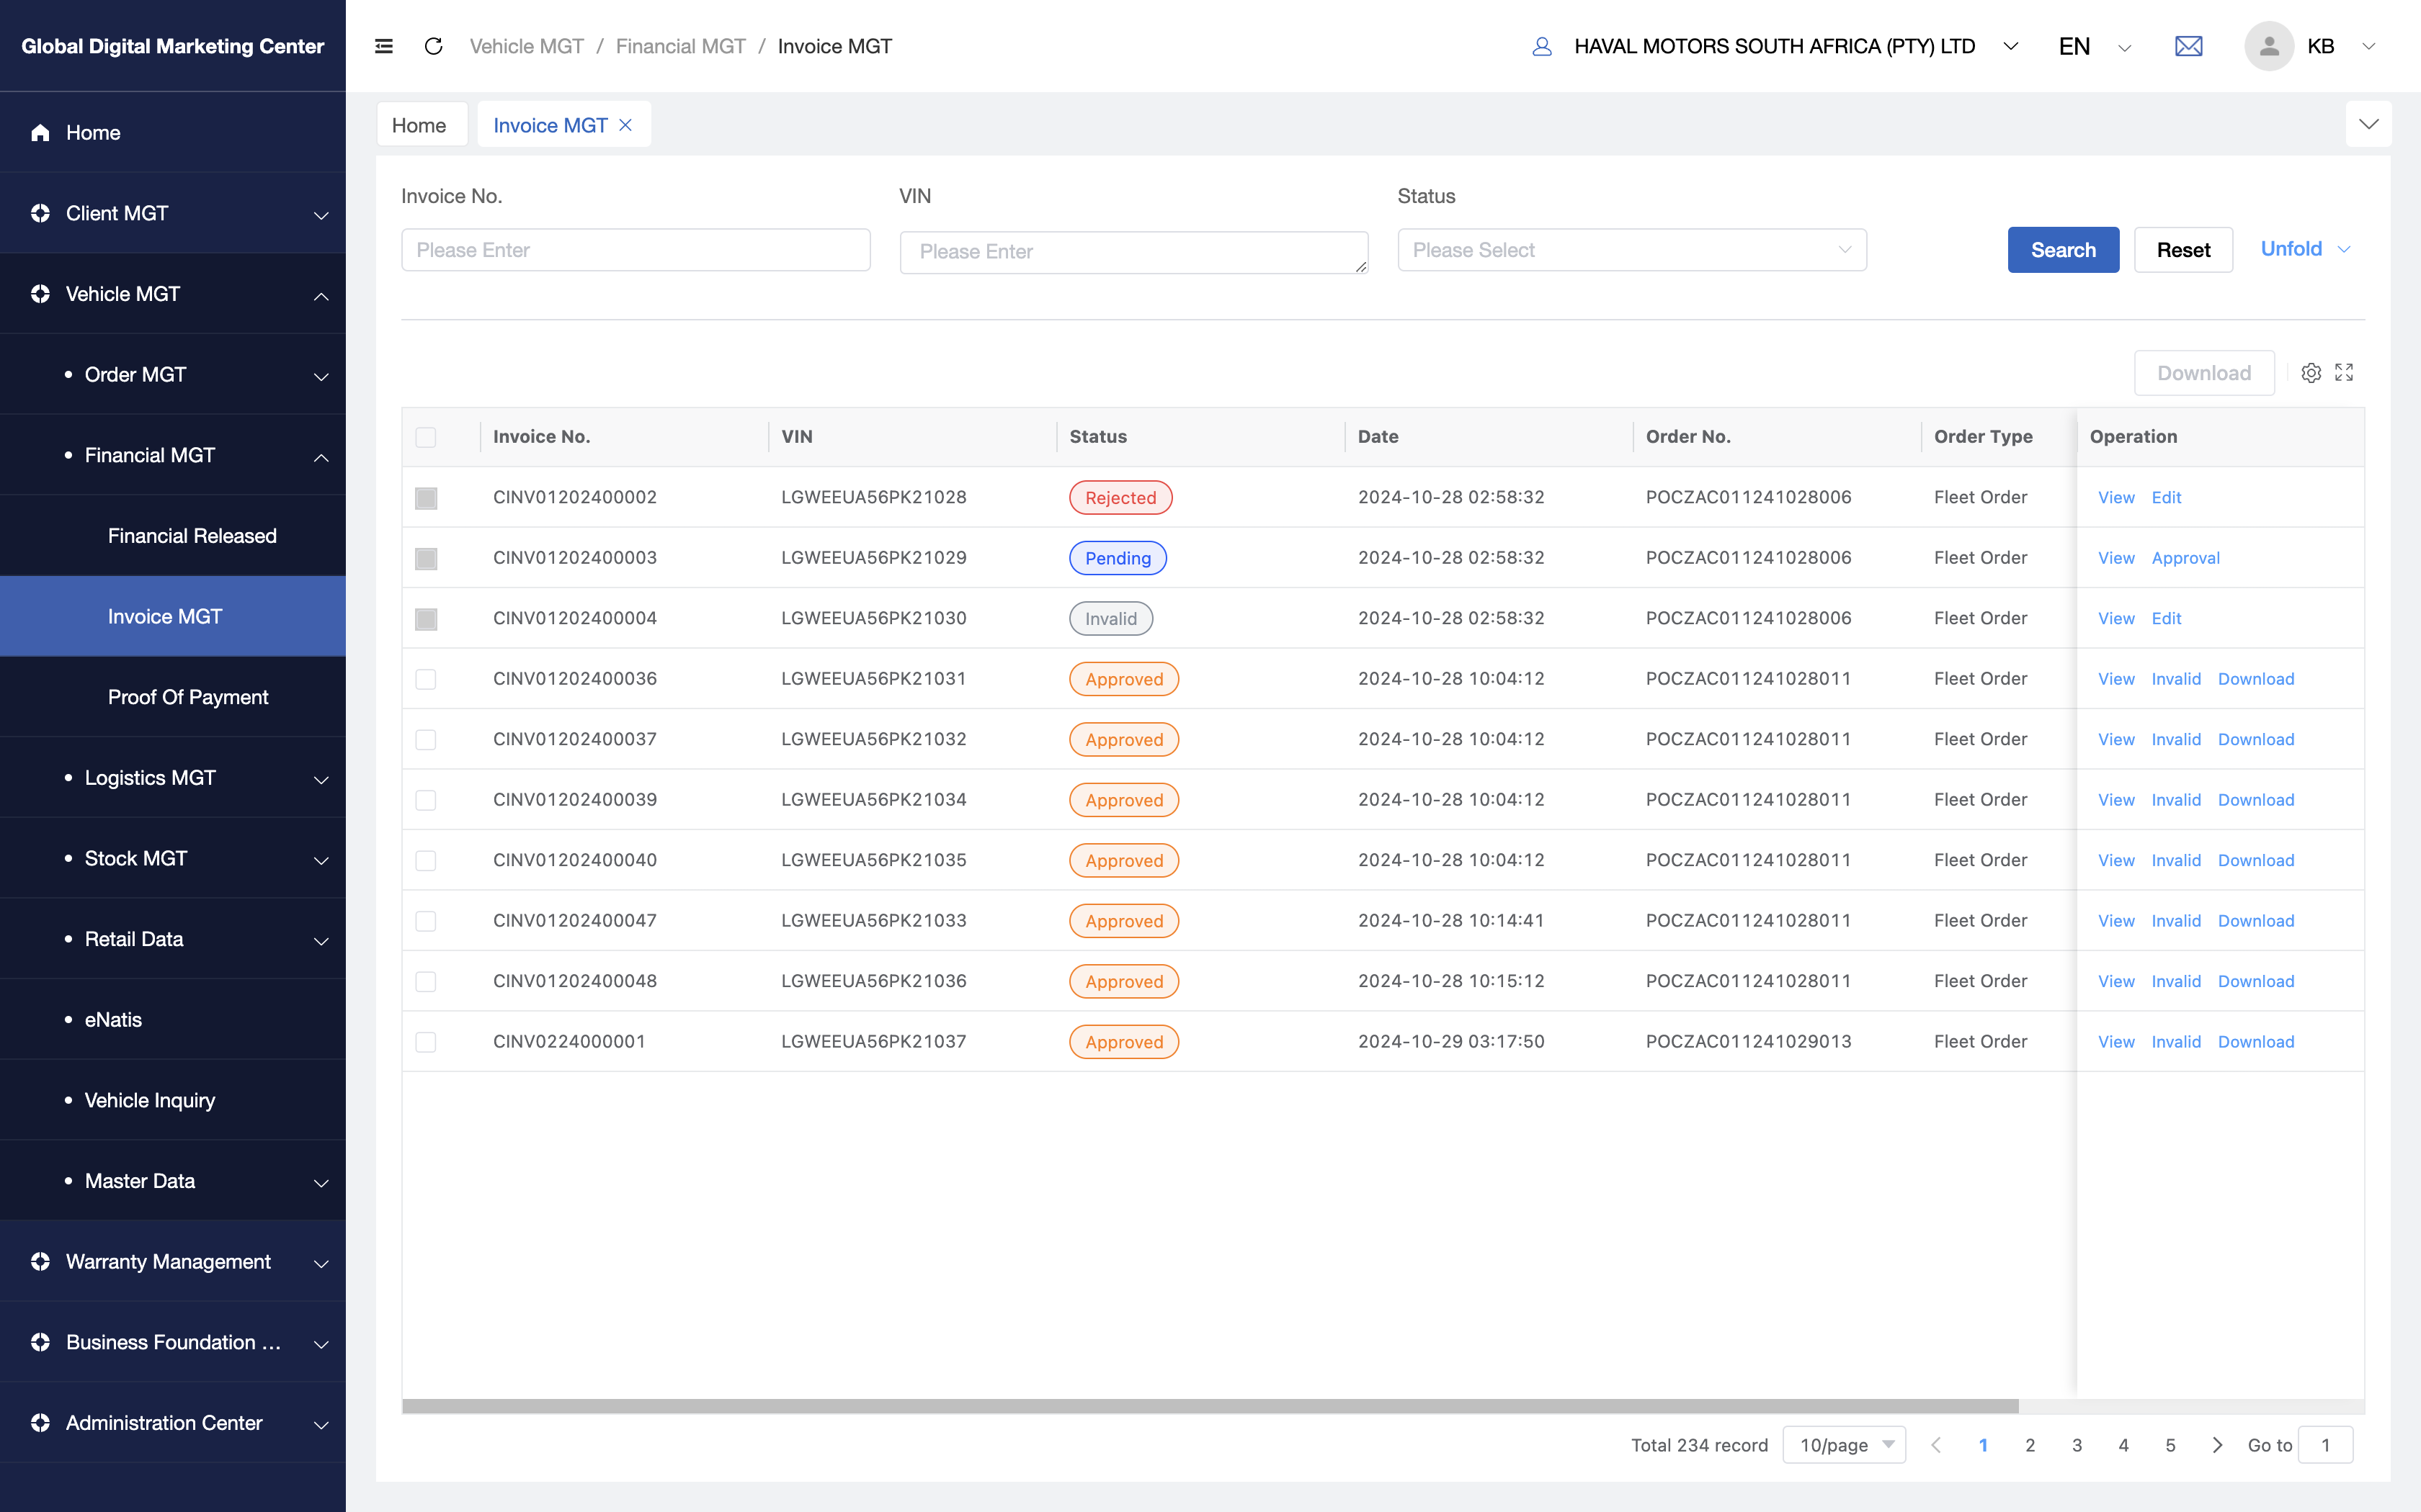Expand Order MGT submenu
Screen dimensions: 2421x1512
pos(173,375)
